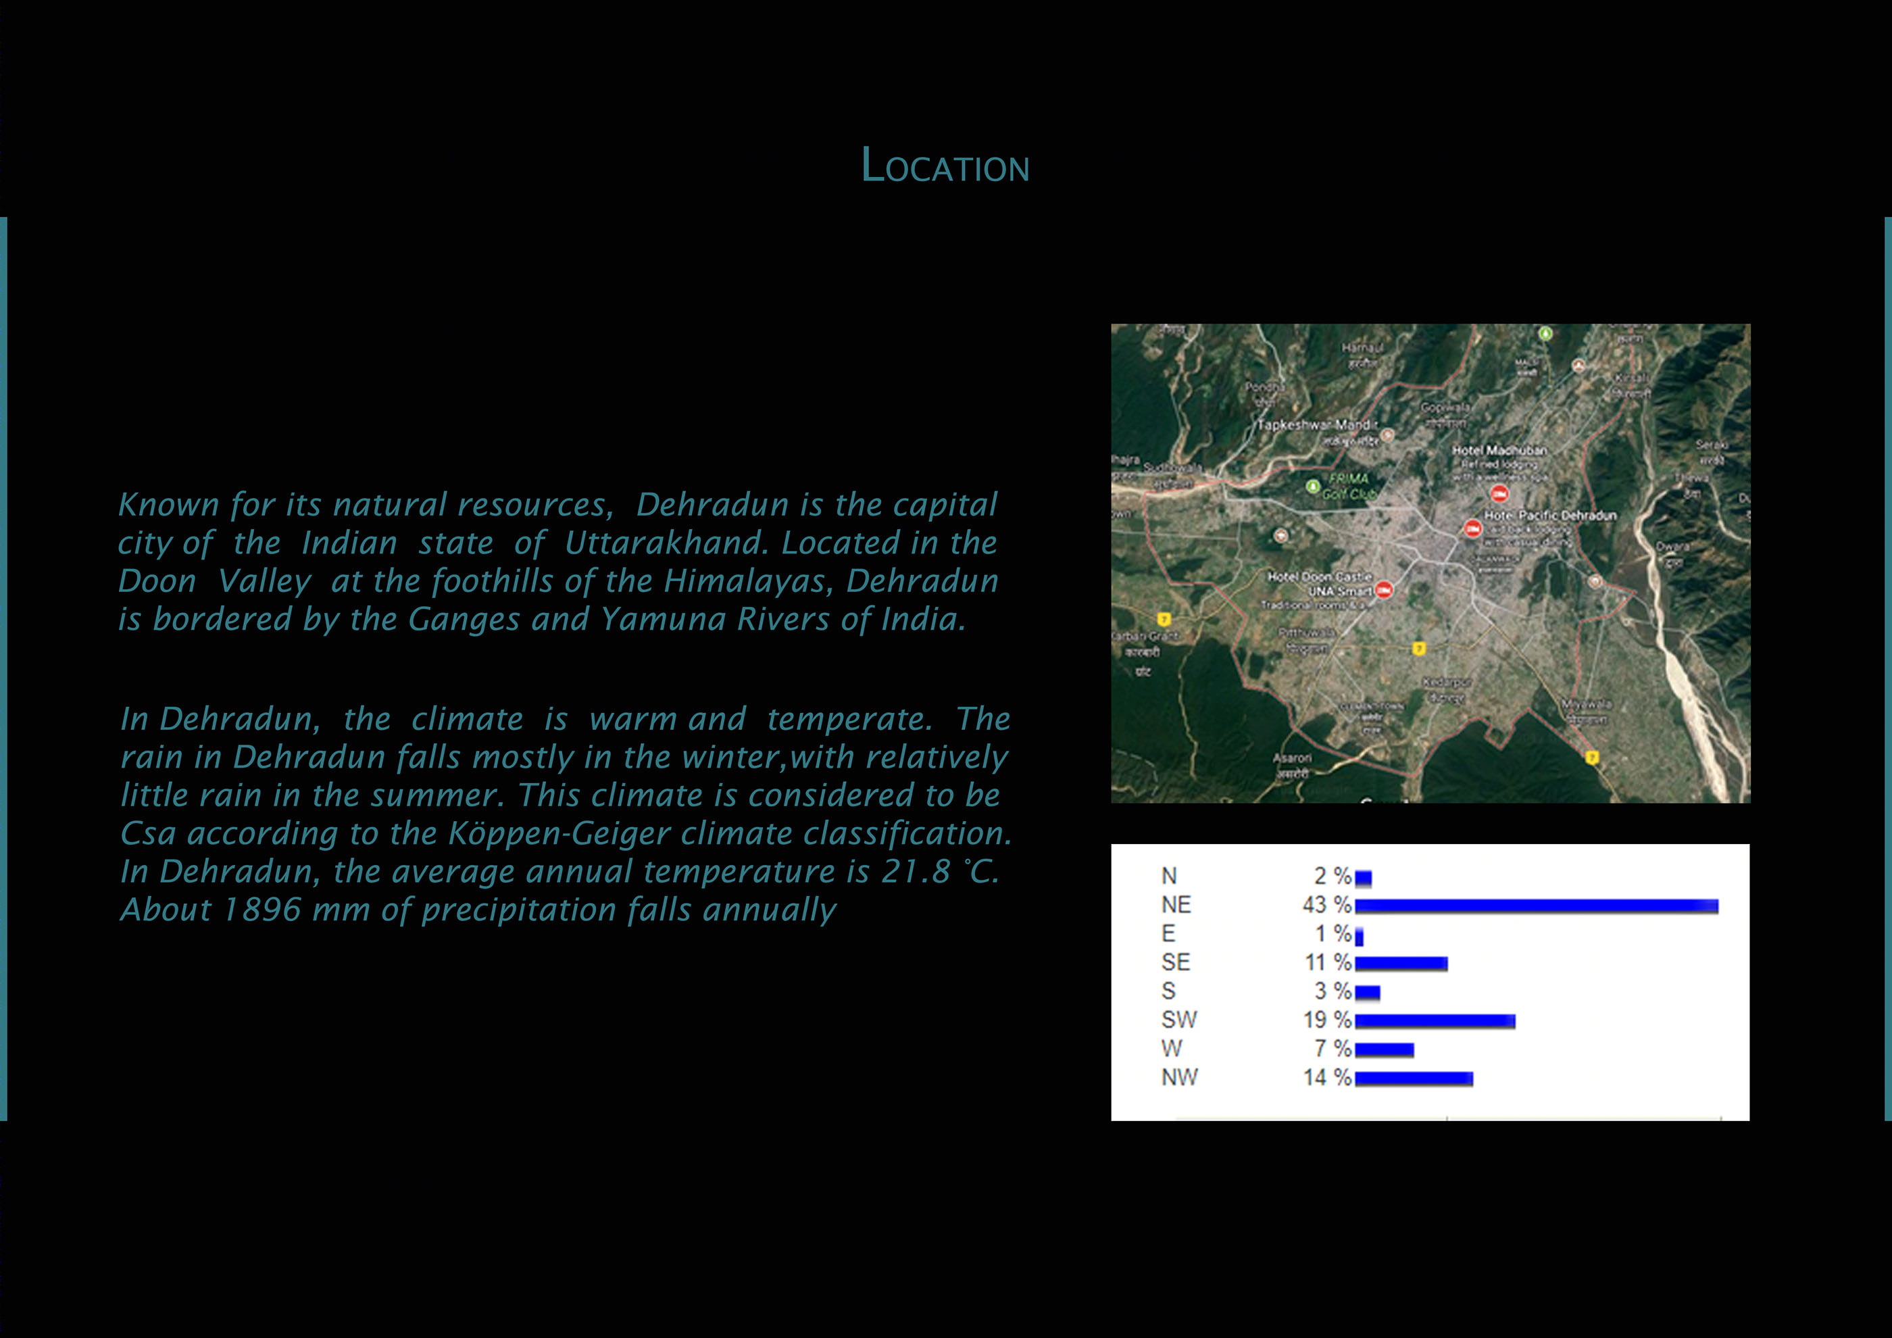Click the SW 19% wind bar
This screenshot has height=1338, width=1892.
click(x=1435, y=1021)
